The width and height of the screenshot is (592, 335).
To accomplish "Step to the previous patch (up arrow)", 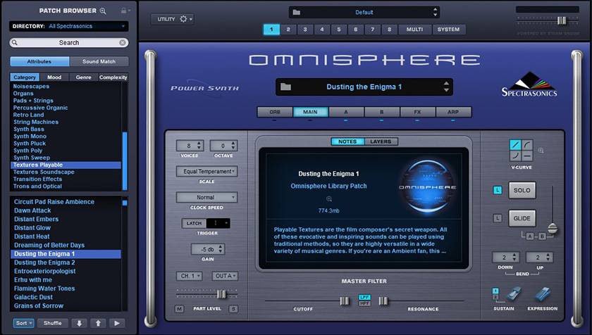I will click(x=98, y=323).
